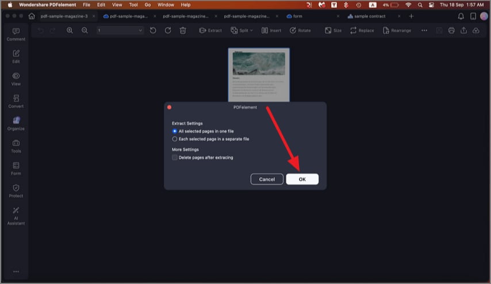Click the cloud upload icon
Image resolution: width=491 pixels, height=284 pixels.
click(476, 30)
